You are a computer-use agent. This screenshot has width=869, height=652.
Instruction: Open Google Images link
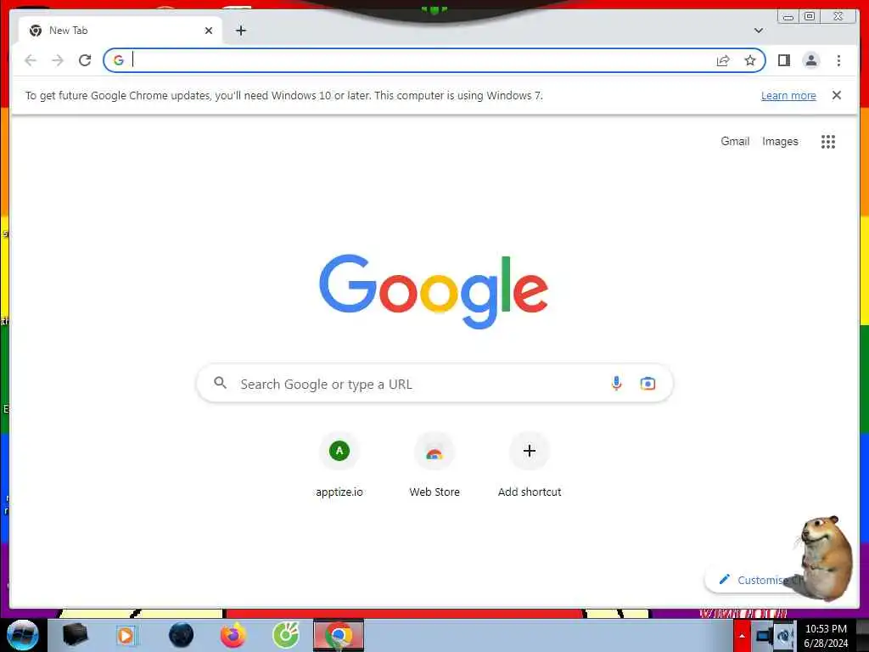tap(780, 142)
